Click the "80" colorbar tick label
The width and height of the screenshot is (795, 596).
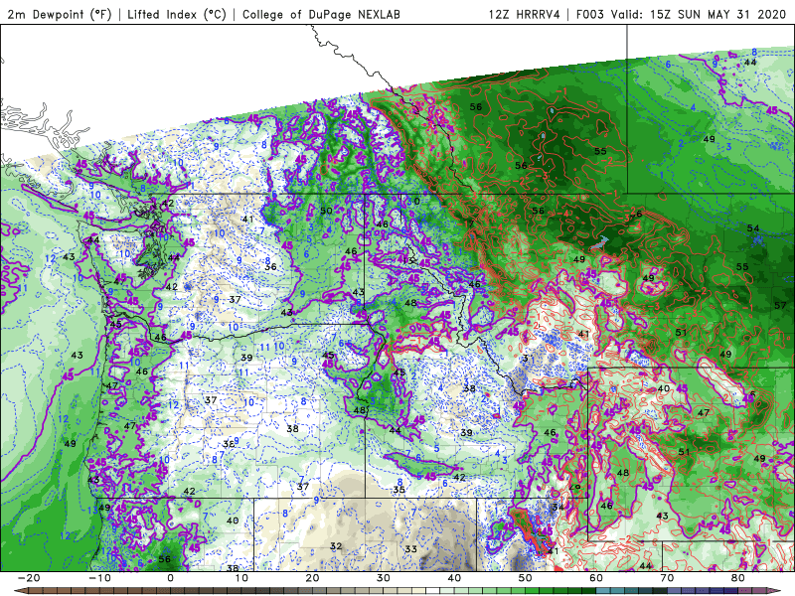[x=738, y=578]
